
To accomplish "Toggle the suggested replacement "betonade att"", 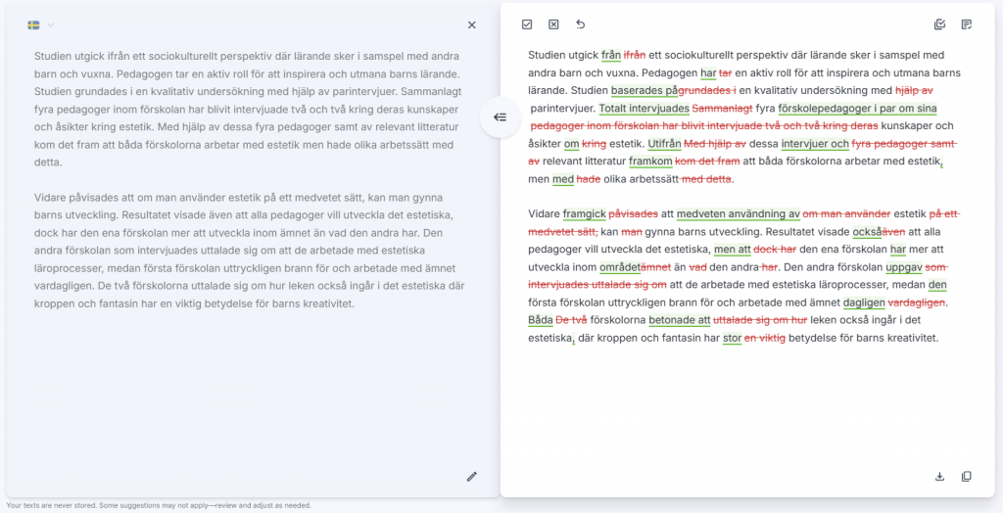I will [x=678, y=320].
